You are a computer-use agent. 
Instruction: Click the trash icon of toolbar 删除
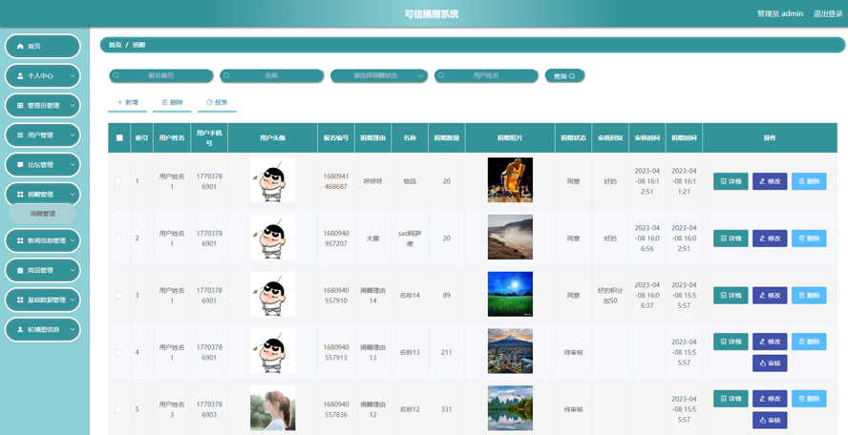click(x=164, y=102)
